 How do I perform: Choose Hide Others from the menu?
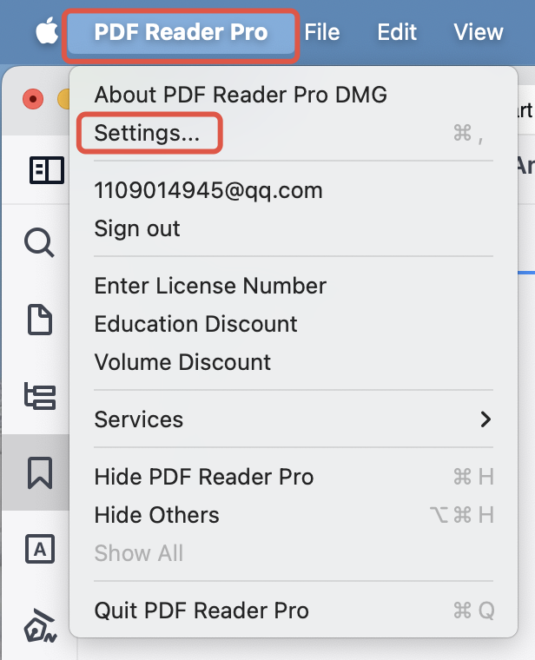tap(156, 515)
